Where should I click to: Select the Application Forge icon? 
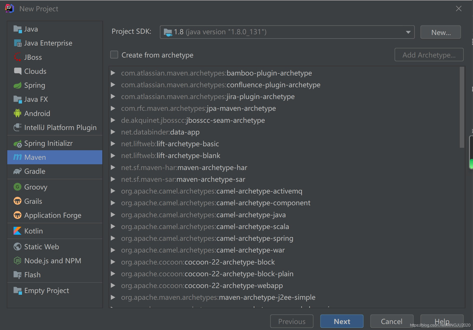pyautogui.click(x=18, y=215)
